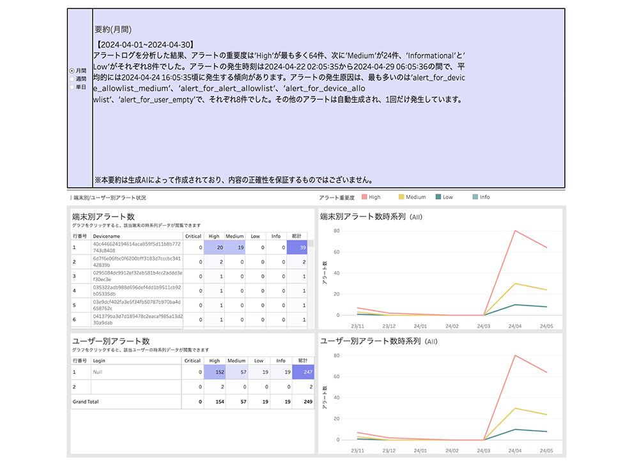Select the 単日 (single day) radio button

72,87
